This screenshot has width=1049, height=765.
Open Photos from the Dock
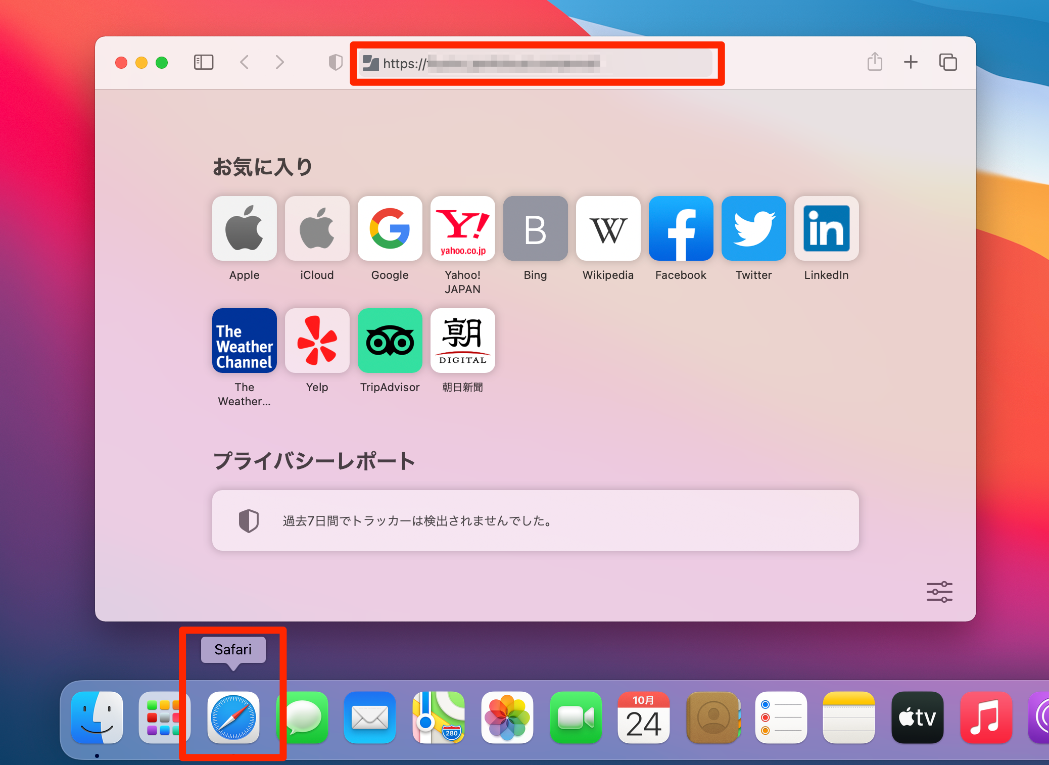coord(507,718)
